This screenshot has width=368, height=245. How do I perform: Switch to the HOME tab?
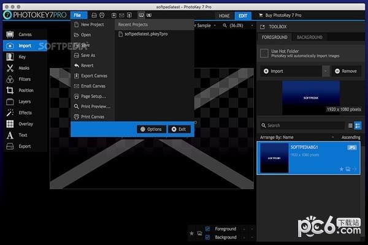(224, 16)
